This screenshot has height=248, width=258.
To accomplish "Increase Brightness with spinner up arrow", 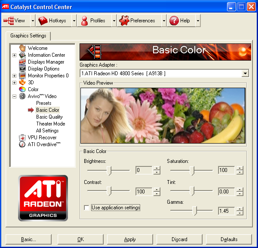I will 157,168.
